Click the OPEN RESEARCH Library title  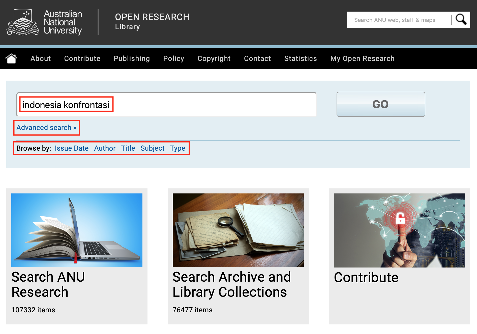click(x=152, y=21)
